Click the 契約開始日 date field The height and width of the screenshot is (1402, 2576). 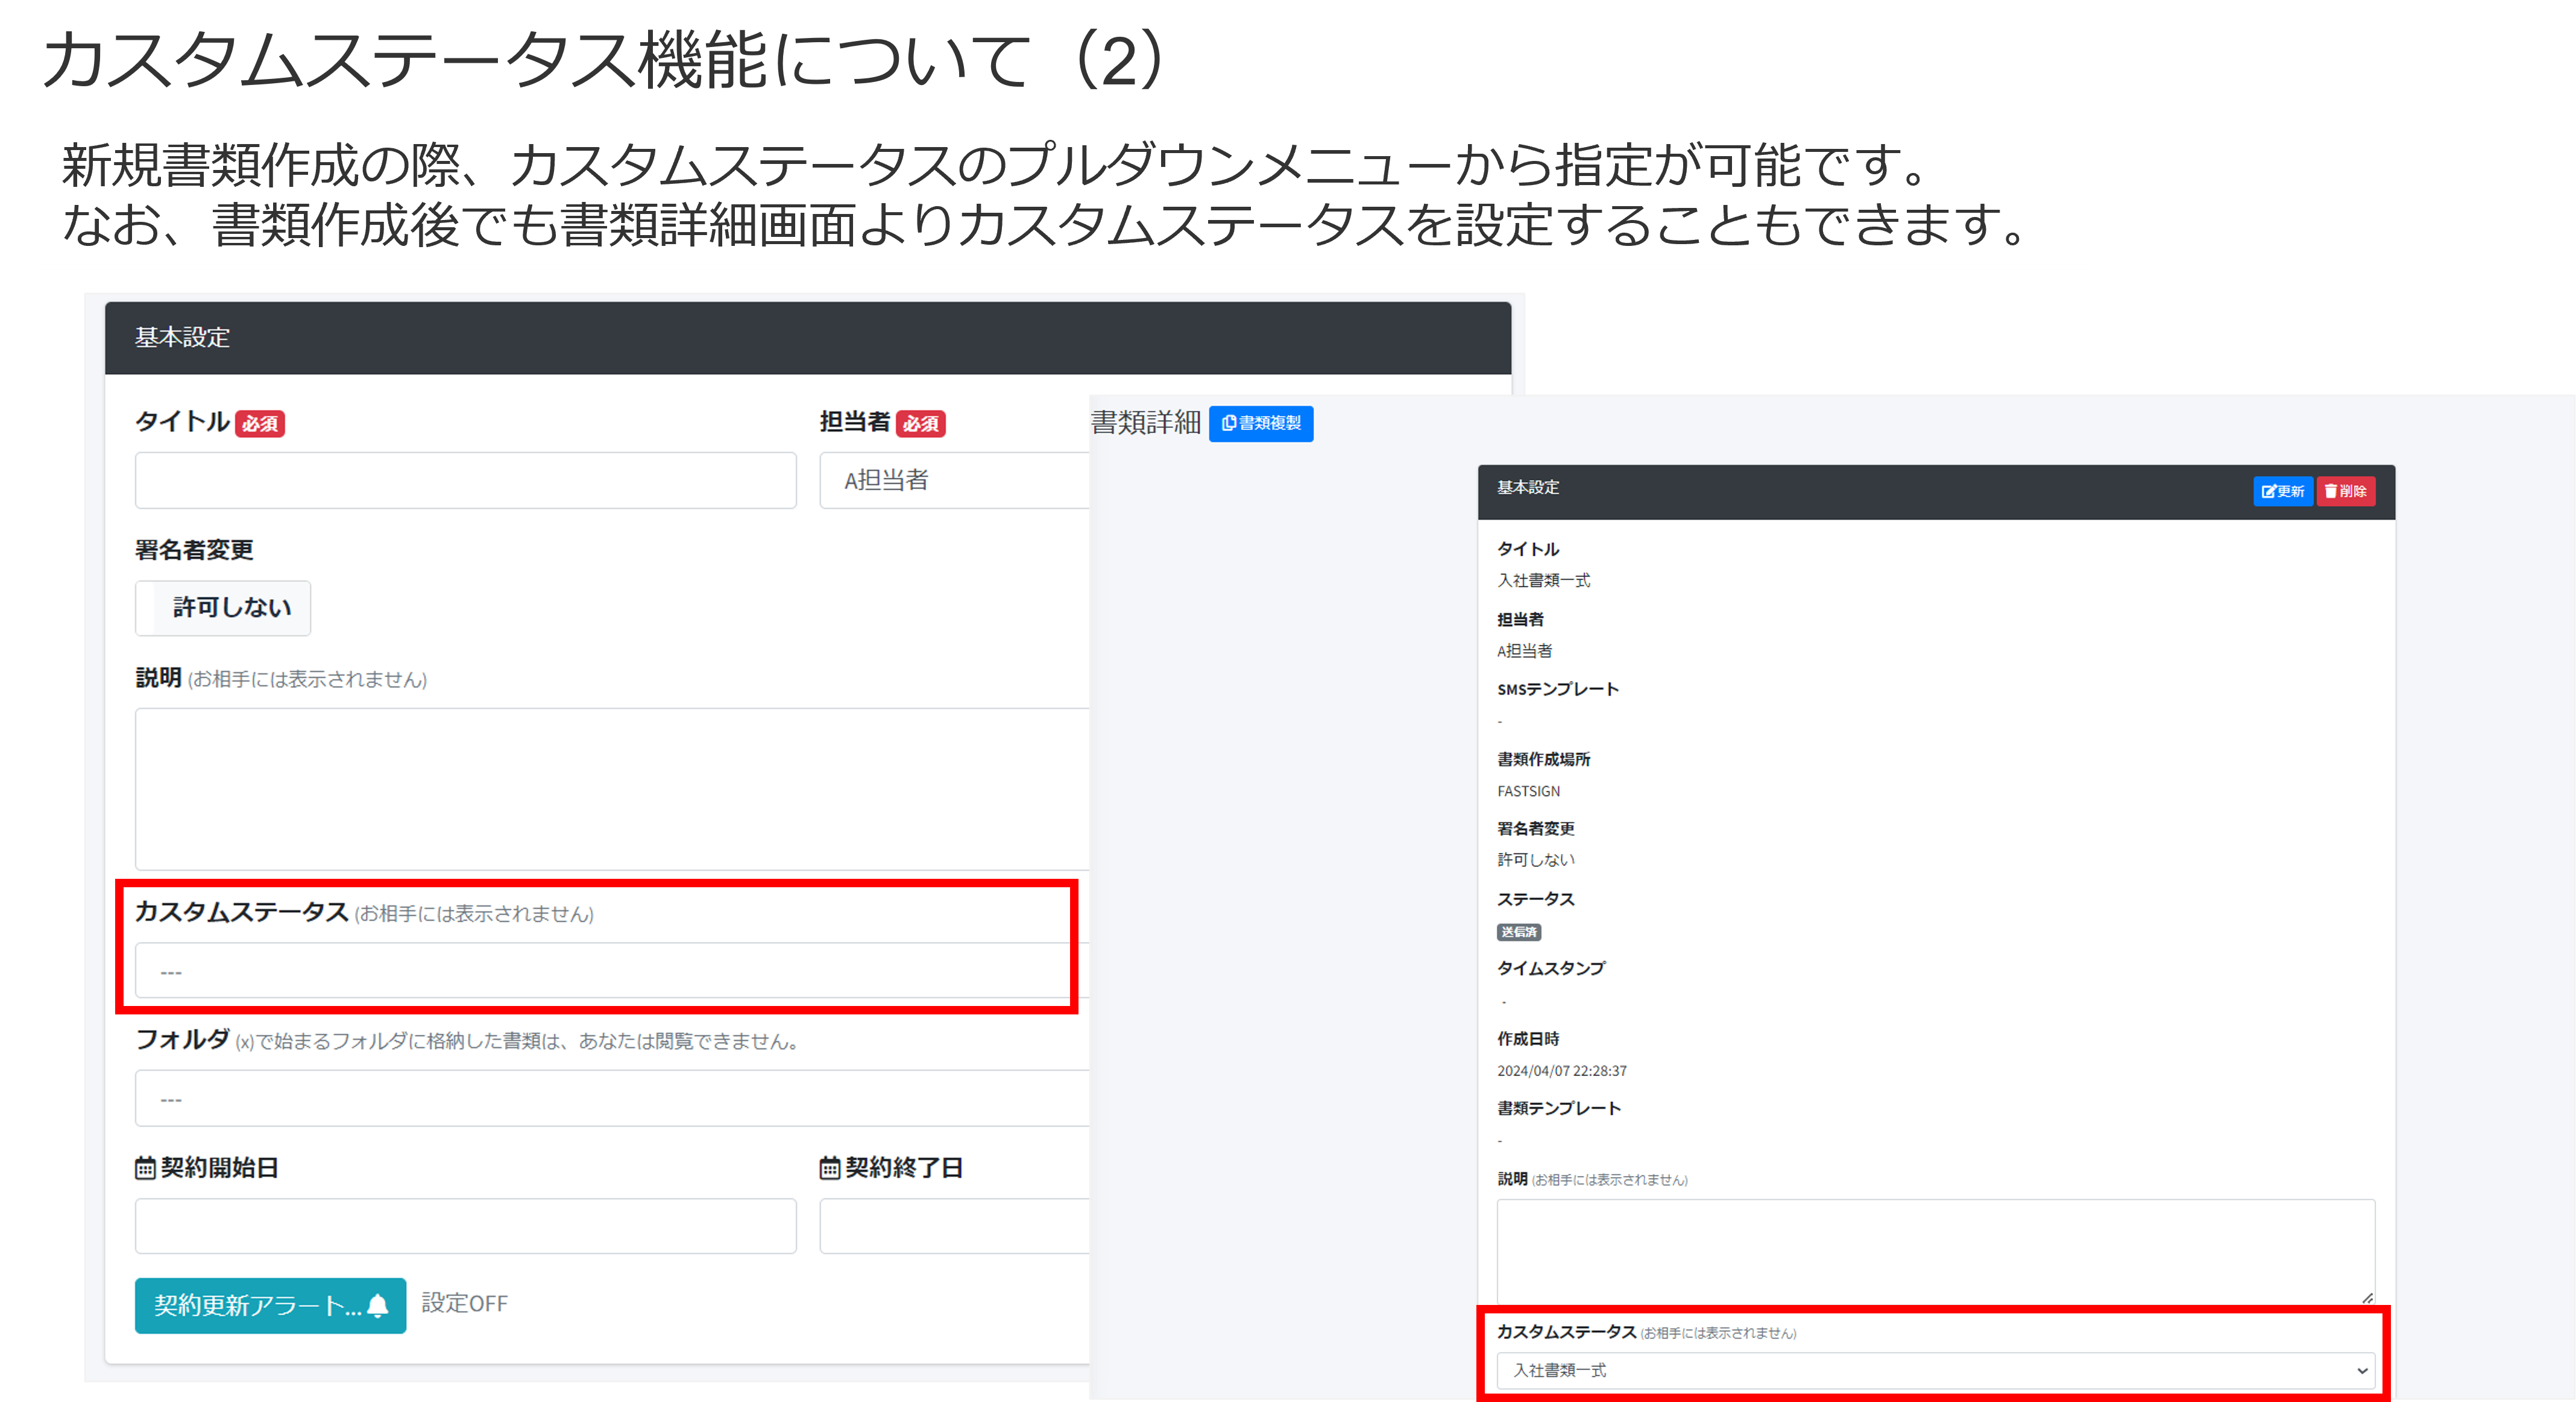coord(465,1226)
